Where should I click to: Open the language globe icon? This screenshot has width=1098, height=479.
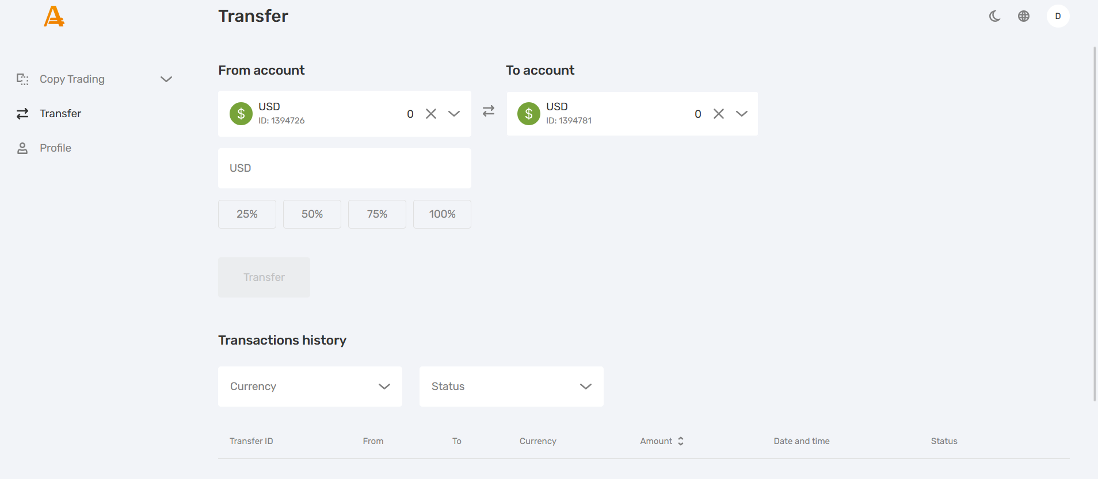tap(1023, 16)
